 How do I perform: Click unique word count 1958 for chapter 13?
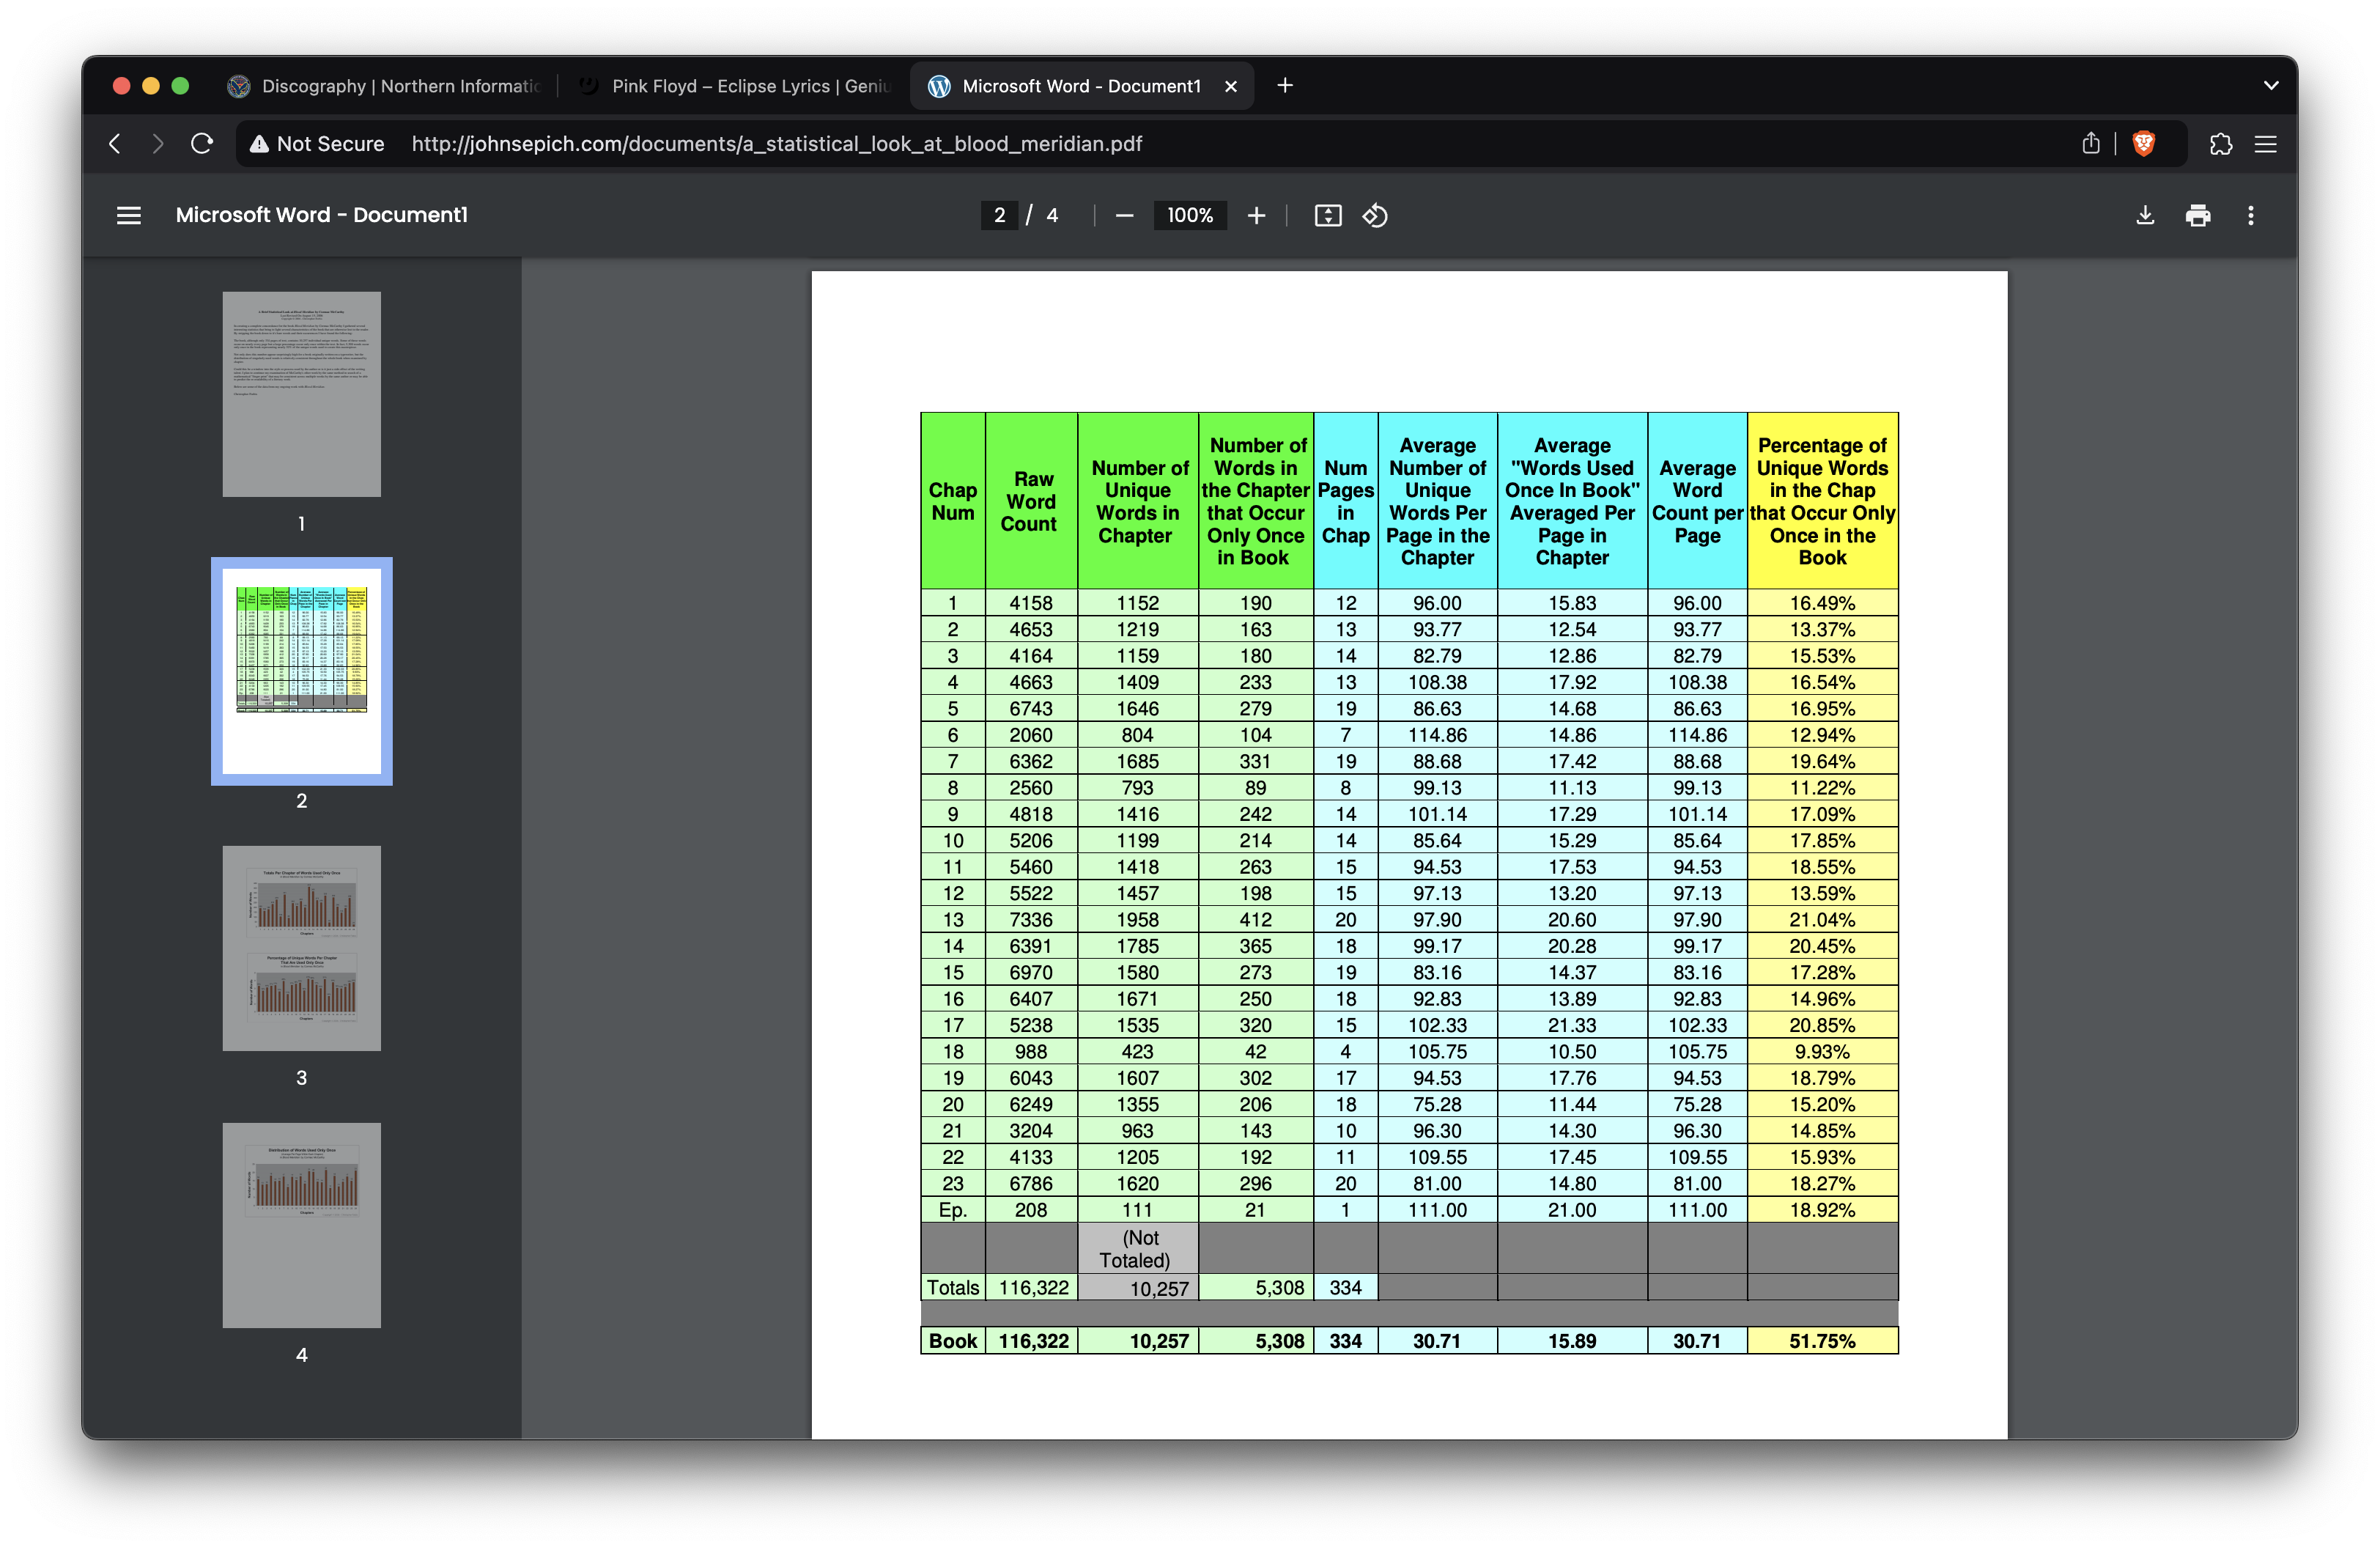point(1138,920)
